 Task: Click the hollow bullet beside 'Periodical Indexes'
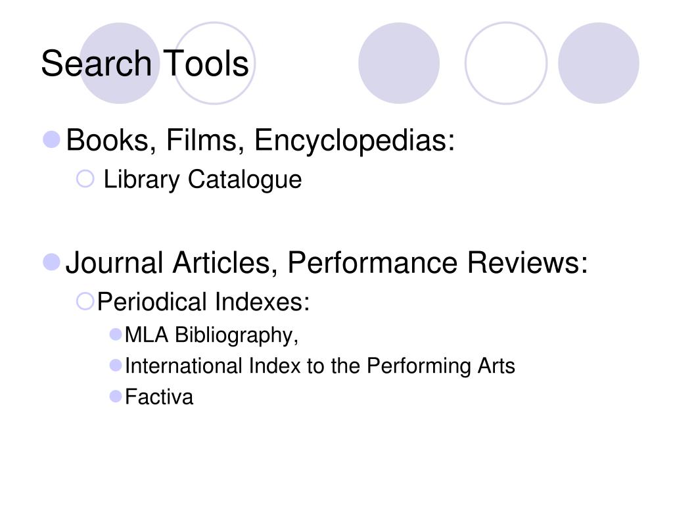point(85,301)
